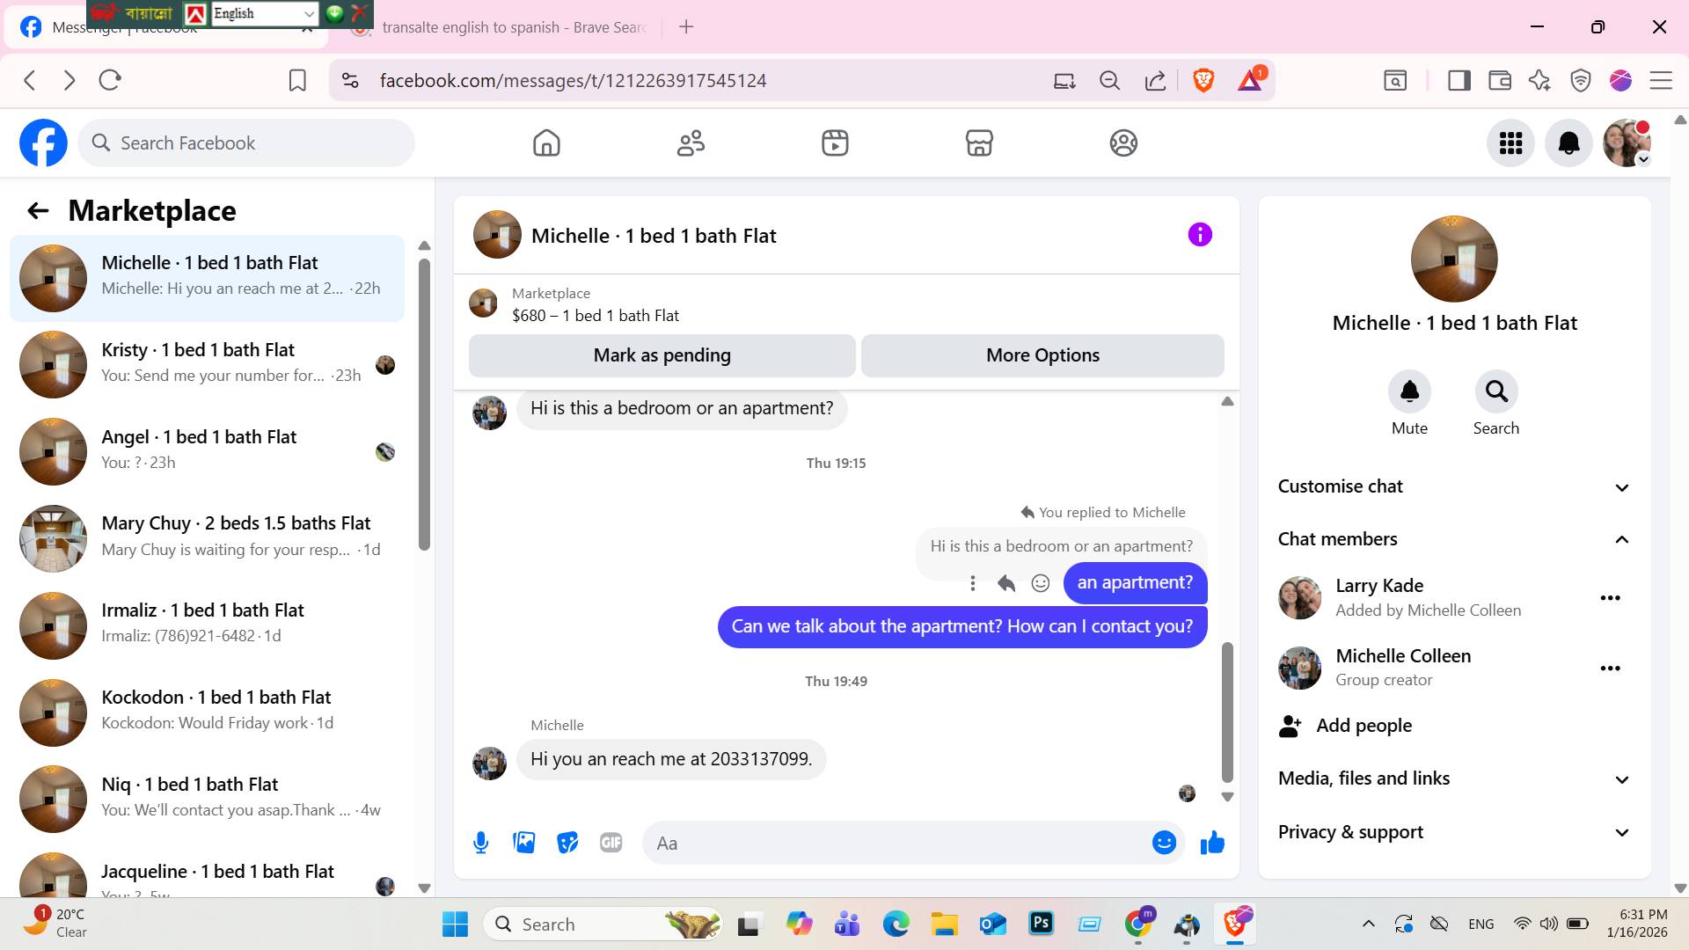Click the voice clip microphone icon

[480, 843]
